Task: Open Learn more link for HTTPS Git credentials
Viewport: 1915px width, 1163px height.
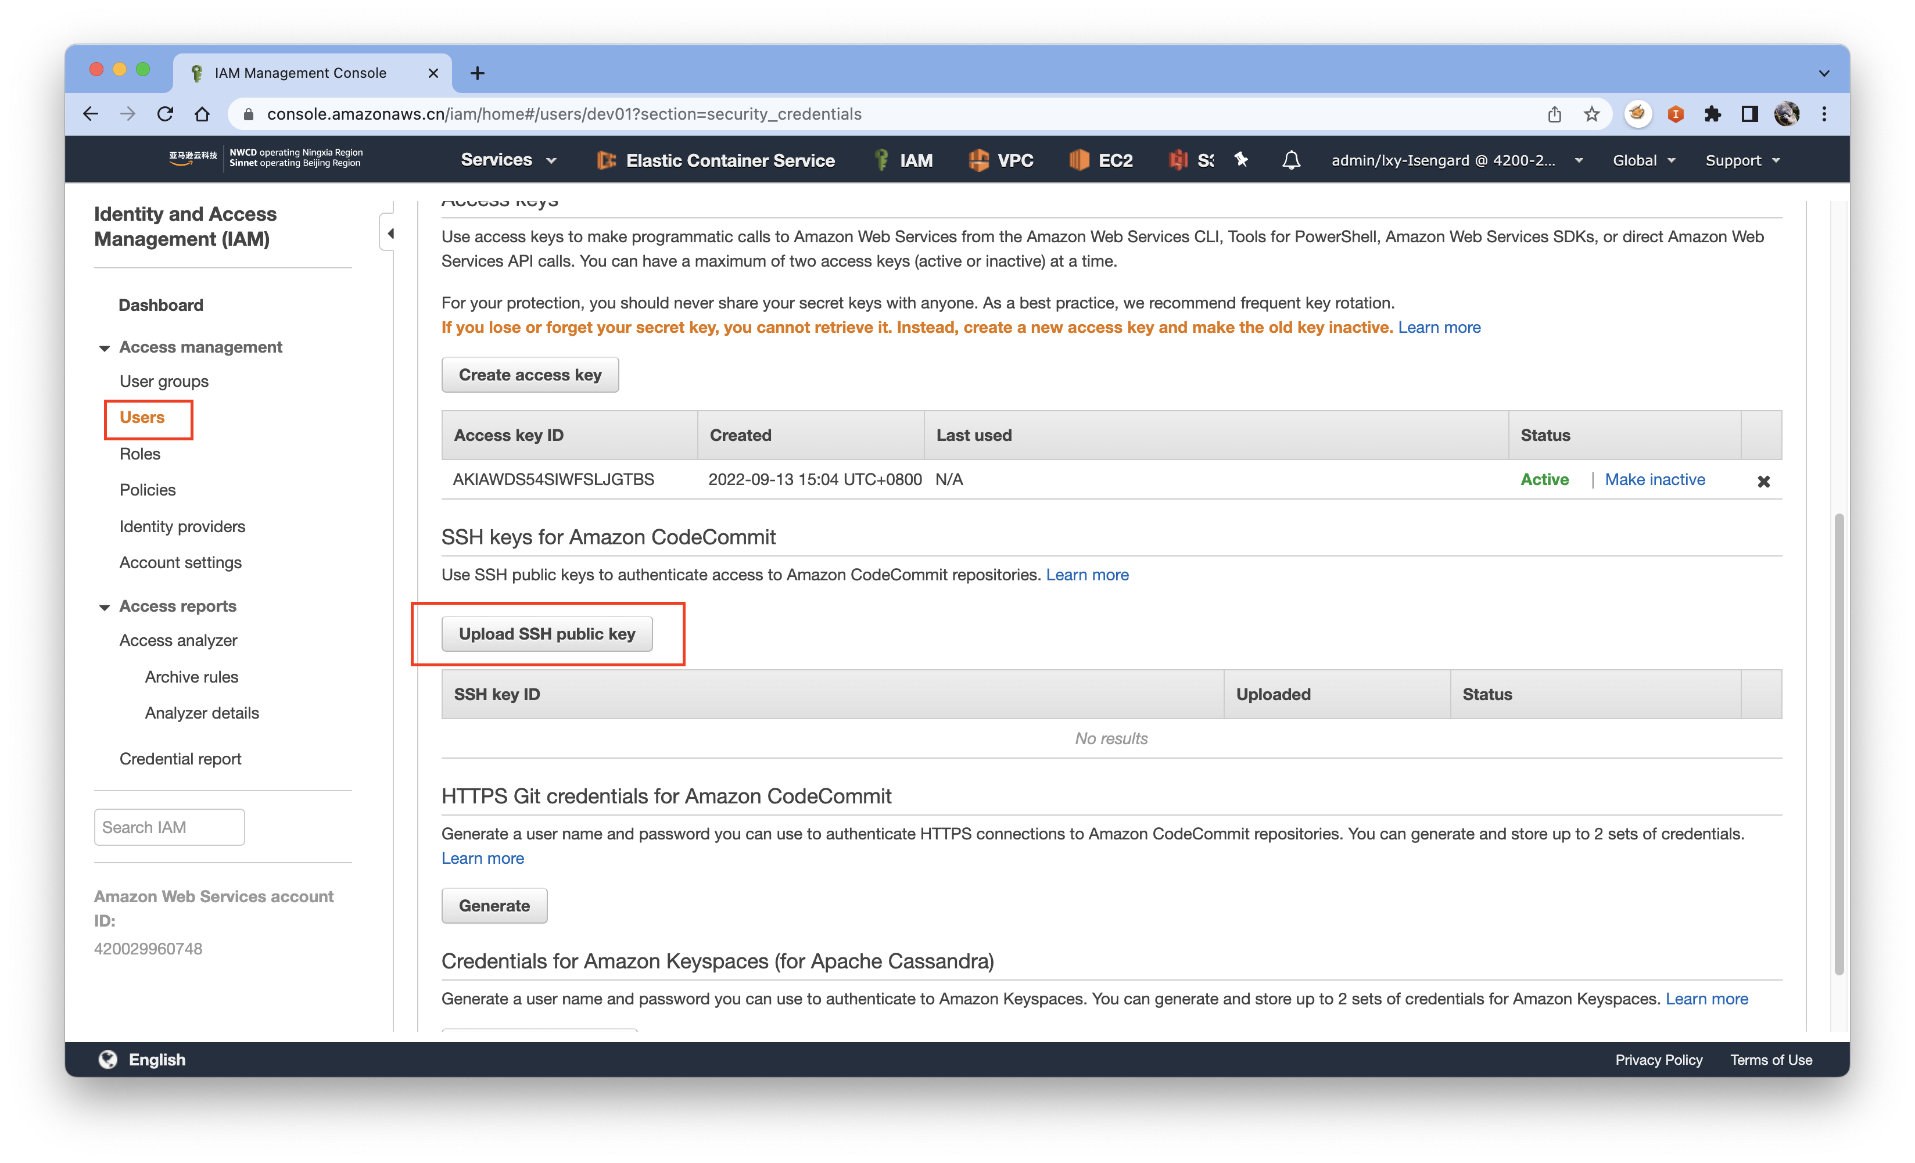Action: pos(483,859)
